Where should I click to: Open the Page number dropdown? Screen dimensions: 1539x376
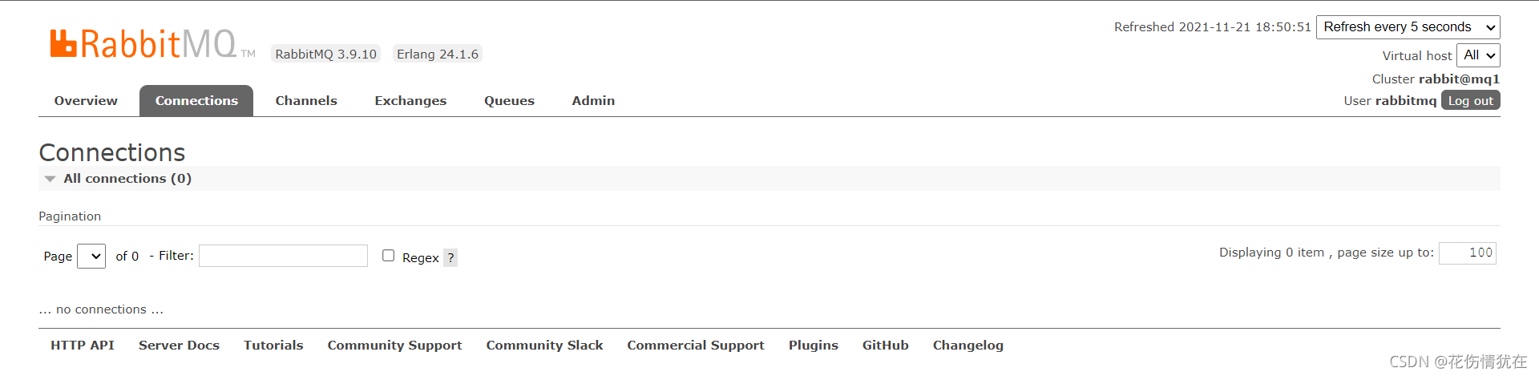[91, 257]
